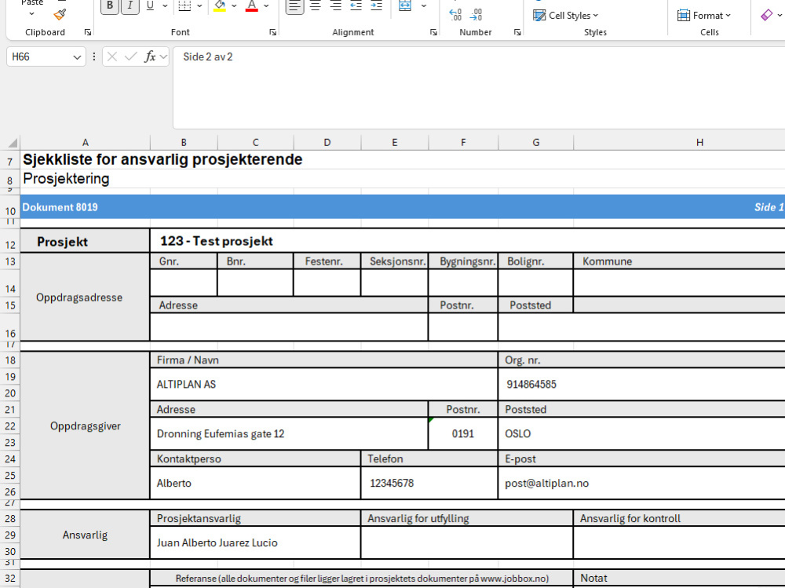The width and height of the screenshot is (785, 588).
Task: Click cell 'Sjekkliste for ansvarlig prosjekterende'
Action: coord(162,159)
